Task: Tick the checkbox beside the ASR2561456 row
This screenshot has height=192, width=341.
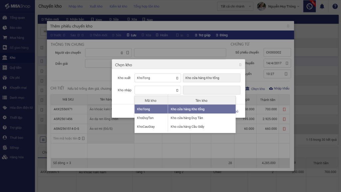Action: (42, 120)
